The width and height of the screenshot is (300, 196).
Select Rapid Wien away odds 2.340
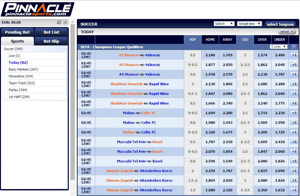(227, 103)
